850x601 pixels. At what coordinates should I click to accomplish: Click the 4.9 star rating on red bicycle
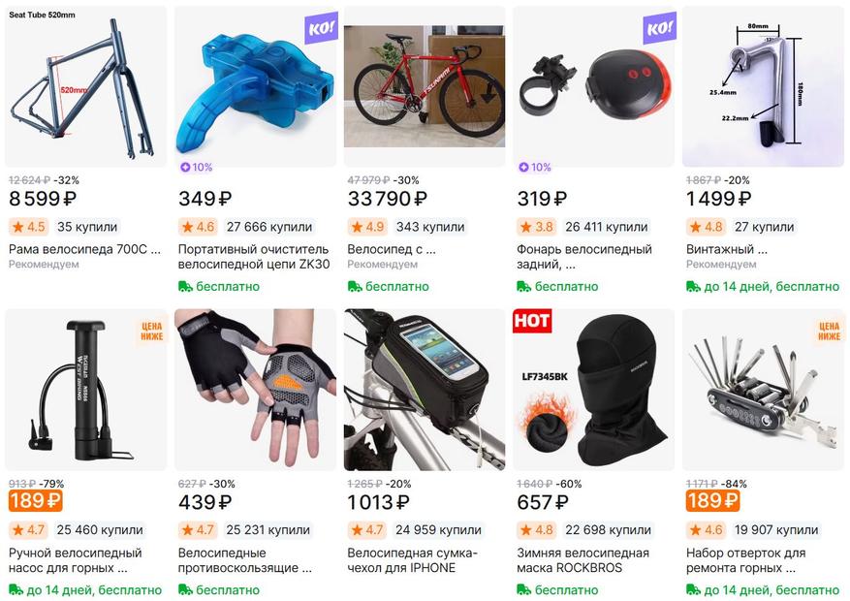point(367,227)
